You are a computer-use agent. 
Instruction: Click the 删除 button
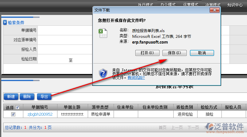click(27, 97)
